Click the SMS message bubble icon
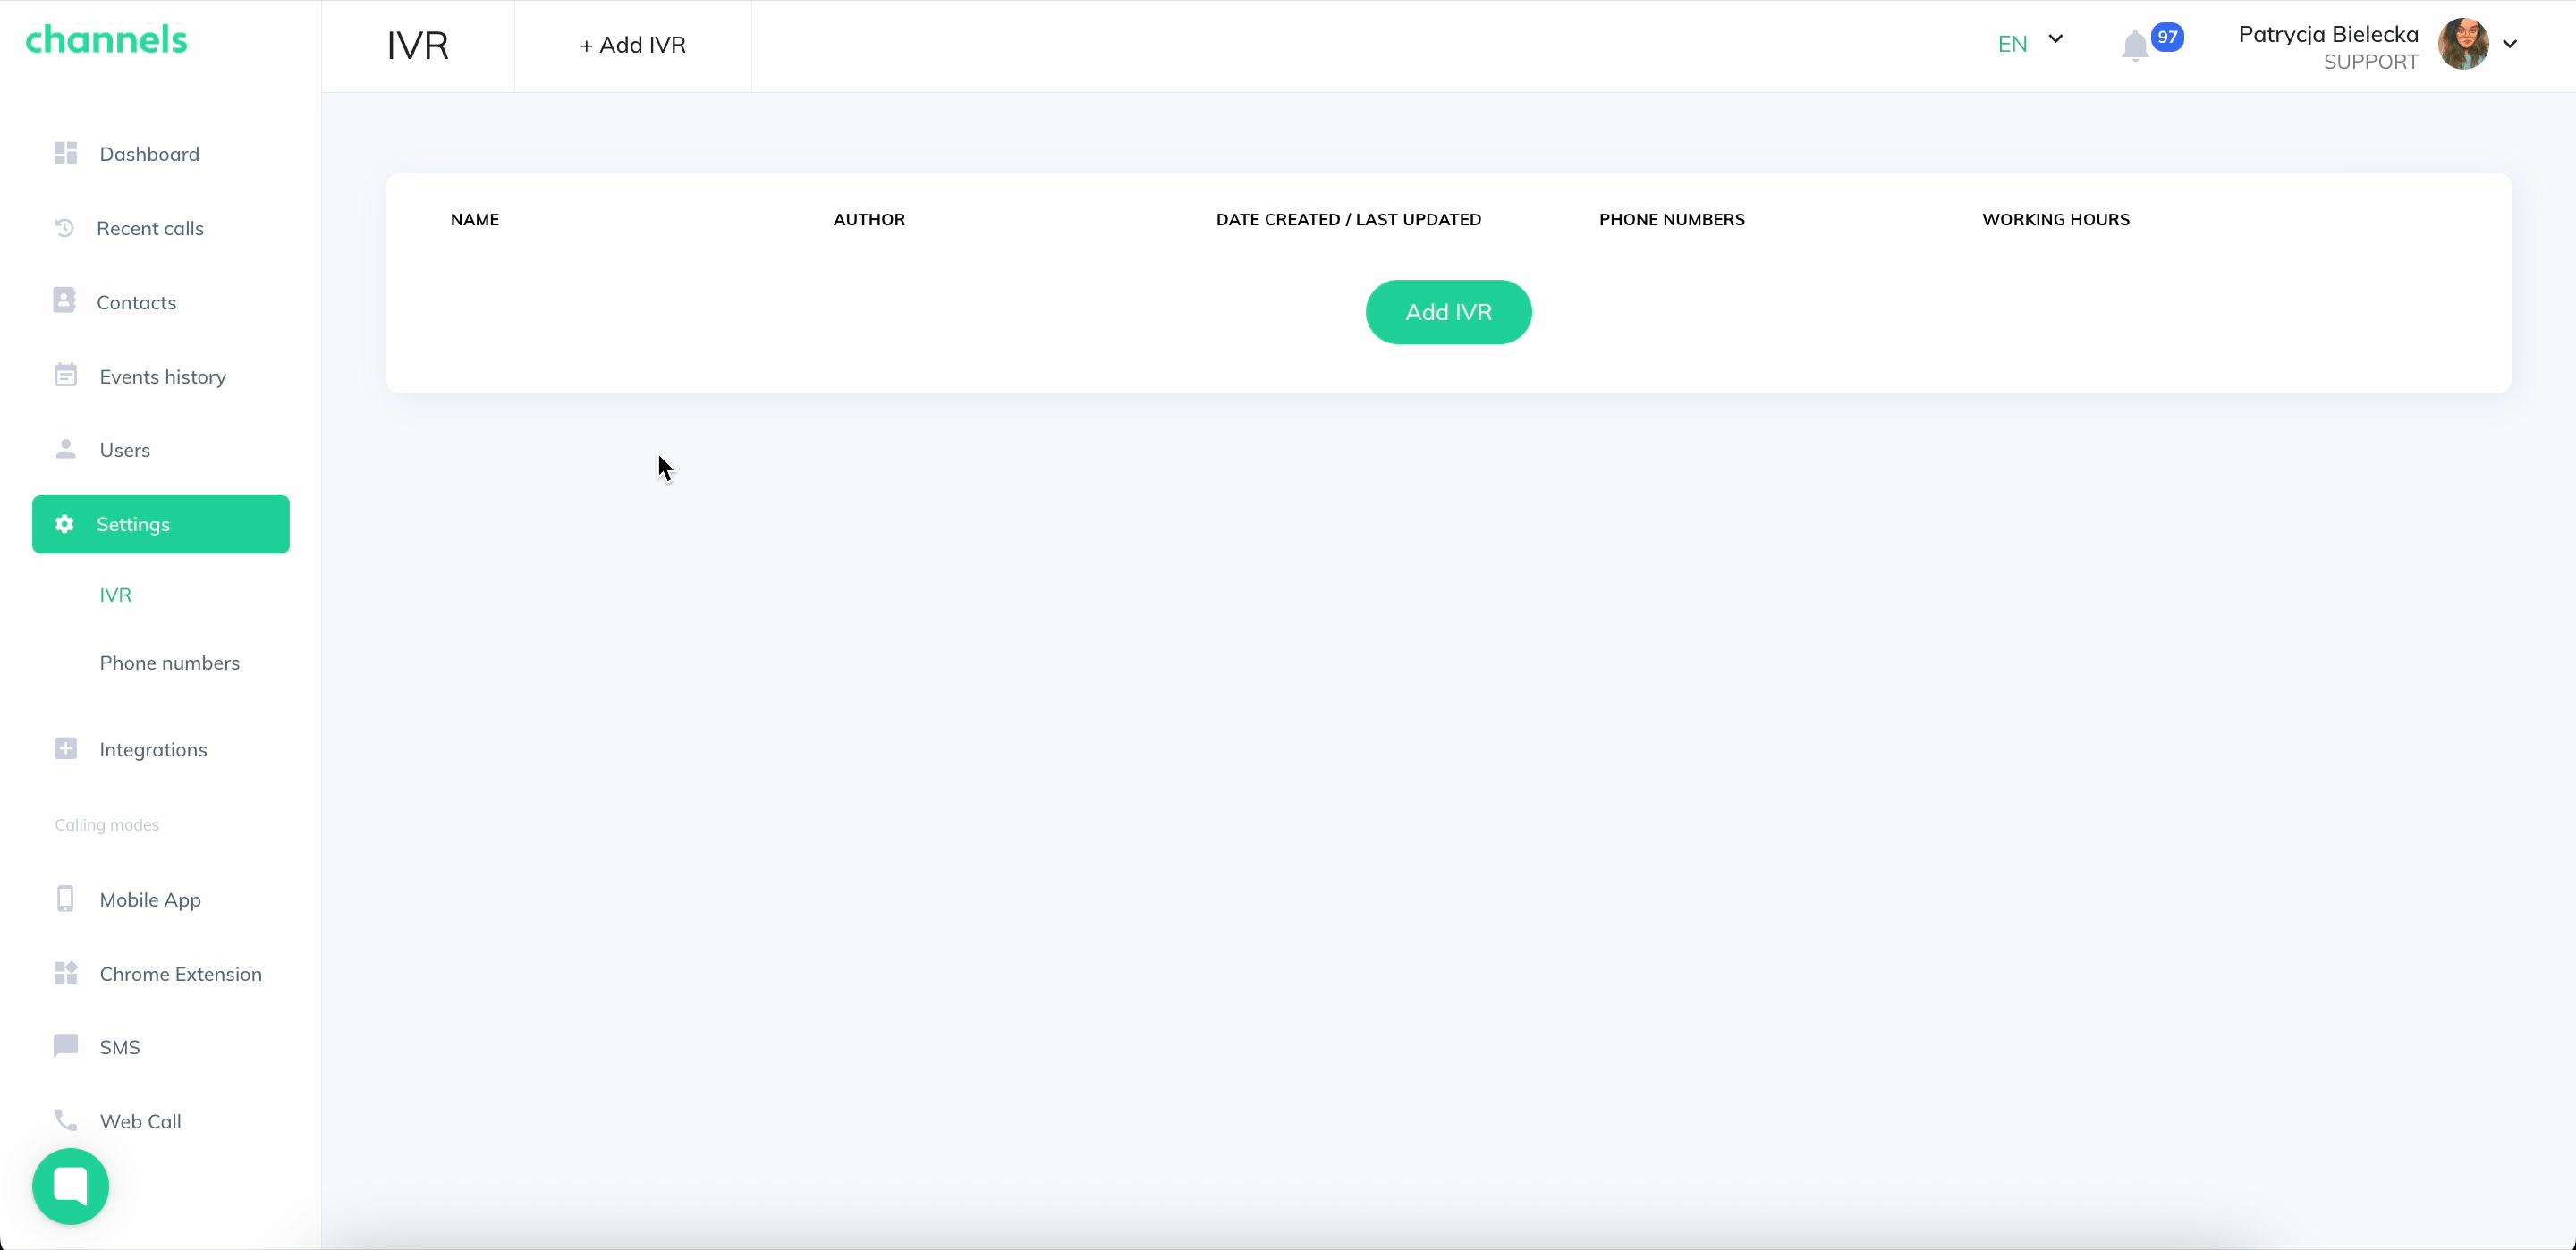Viewport: 2576px width, 1250px height. 66,1046
